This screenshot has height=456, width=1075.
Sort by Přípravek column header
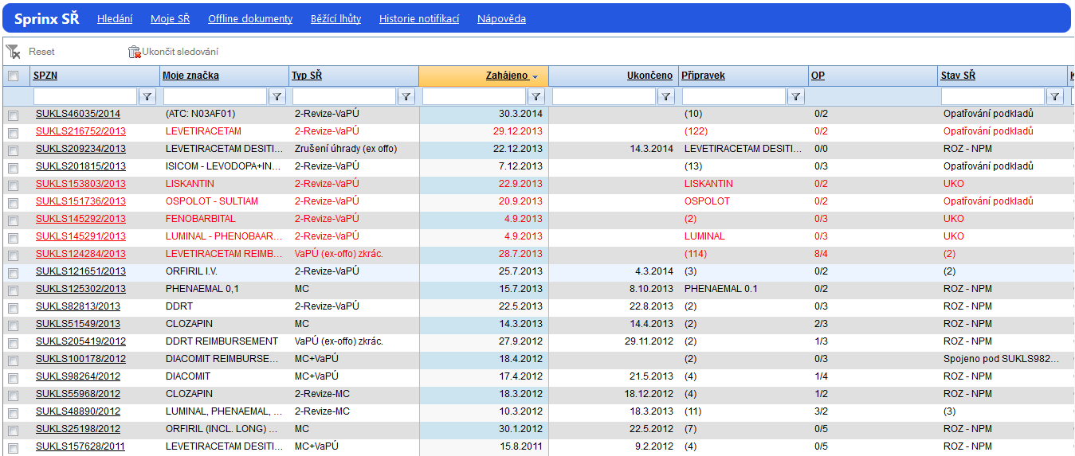pyautogui.click(x=703, y=76)
